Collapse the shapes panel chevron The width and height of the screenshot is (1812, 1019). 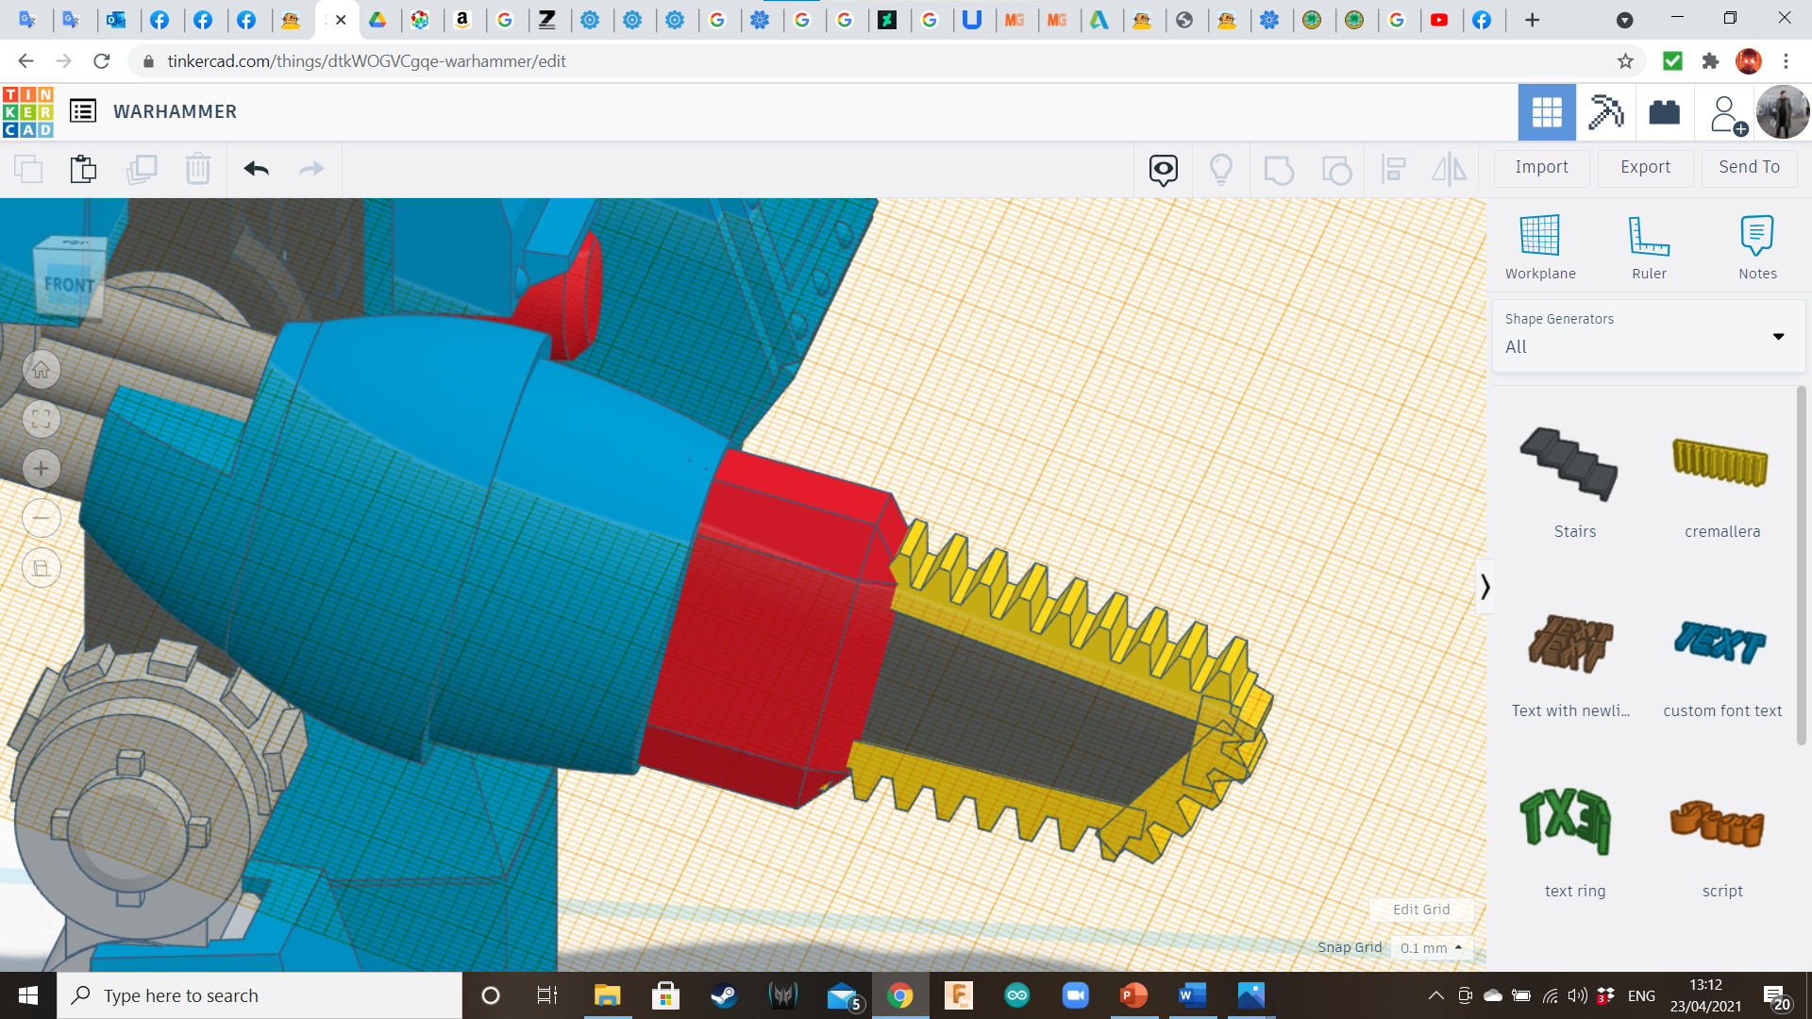[1485, 587]
